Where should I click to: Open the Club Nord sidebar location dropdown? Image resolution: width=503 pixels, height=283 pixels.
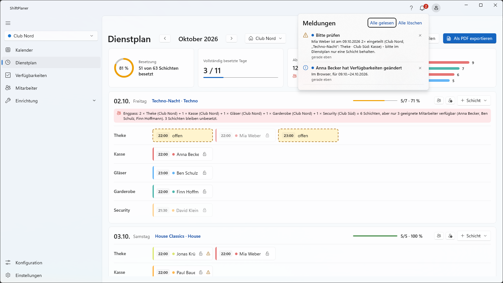pos(51,36)
